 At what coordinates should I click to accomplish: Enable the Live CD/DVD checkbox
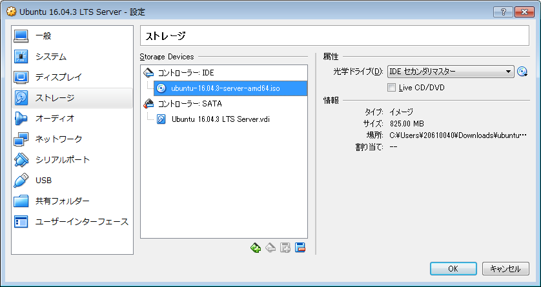tap(391, 87)
